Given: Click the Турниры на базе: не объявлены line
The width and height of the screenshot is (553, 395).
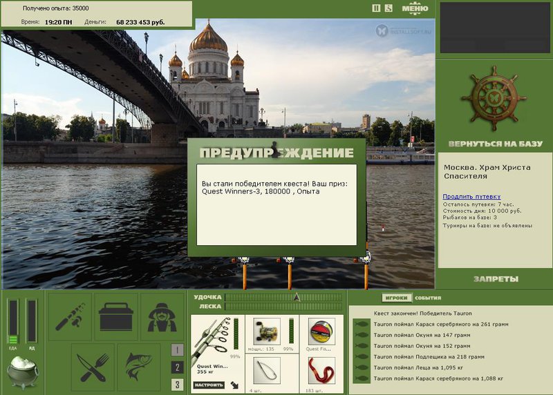Looking at the screenshot, I should coord(487,226).
